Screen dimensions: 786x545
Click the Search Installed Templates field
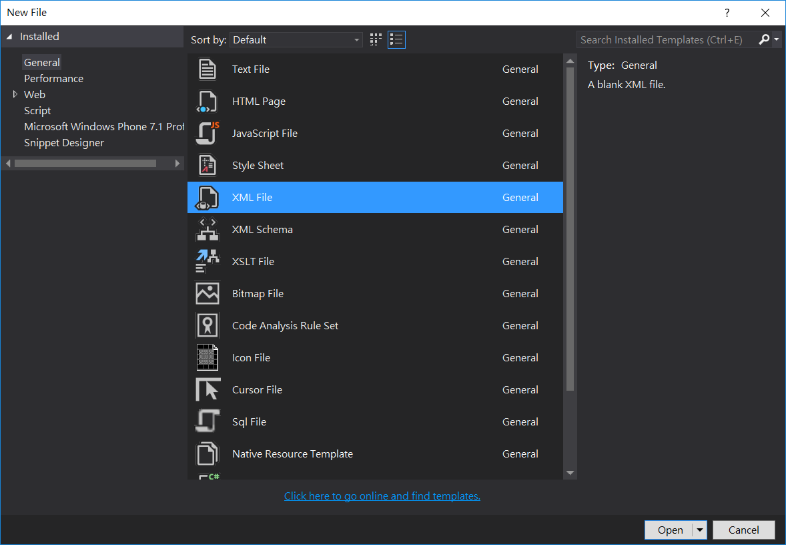[667, 39]
